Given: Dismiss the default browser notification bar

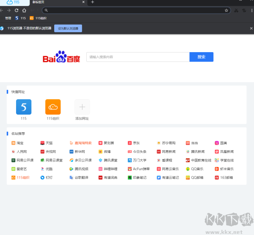Looking at the screenshot, I should click(x=251, y=28).
